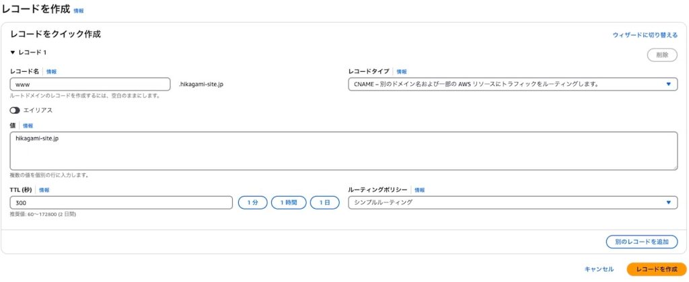
Task: Click the 削除 button
Action: [x=662, y=55]
